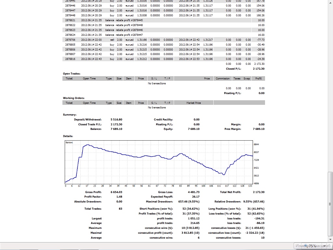
Task: Select Profit Factor value 1.48
Action: tap(119, 197)
